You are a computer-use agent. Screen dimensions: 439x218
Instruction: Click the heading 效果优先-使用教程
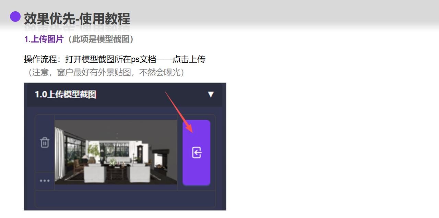77,19
